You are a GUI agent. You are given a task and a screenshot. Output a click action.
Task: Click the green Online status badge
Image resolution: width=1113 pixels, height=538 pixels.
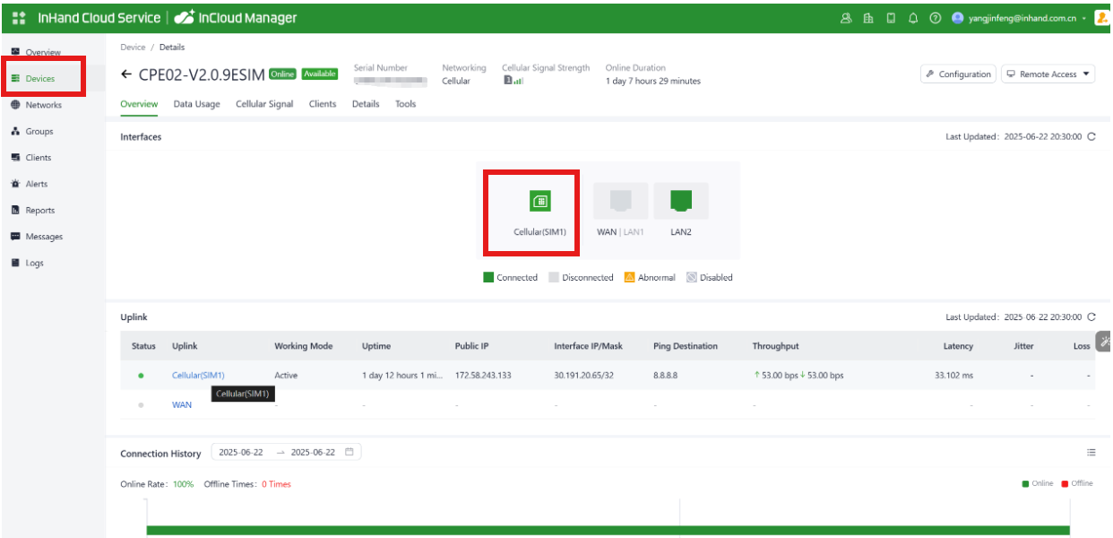point(283,74)
